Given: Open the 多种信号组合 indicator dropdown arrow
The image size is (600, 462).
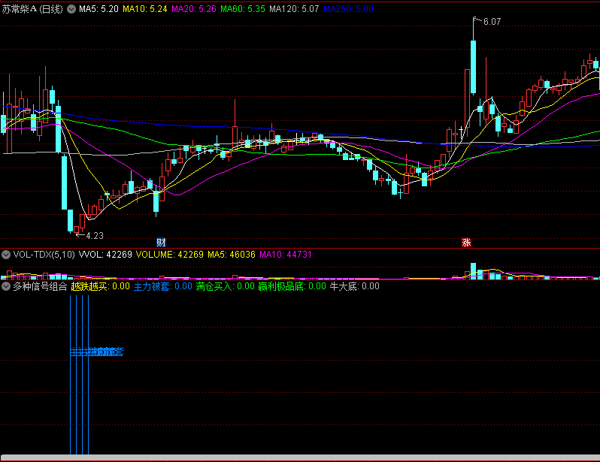Looking at the screenshot, I should tap(6, 286).
